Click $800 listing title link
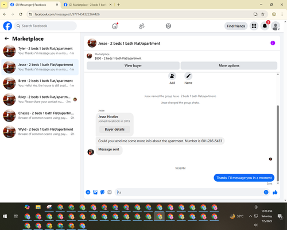287x230 pixels. coord(118,59)
